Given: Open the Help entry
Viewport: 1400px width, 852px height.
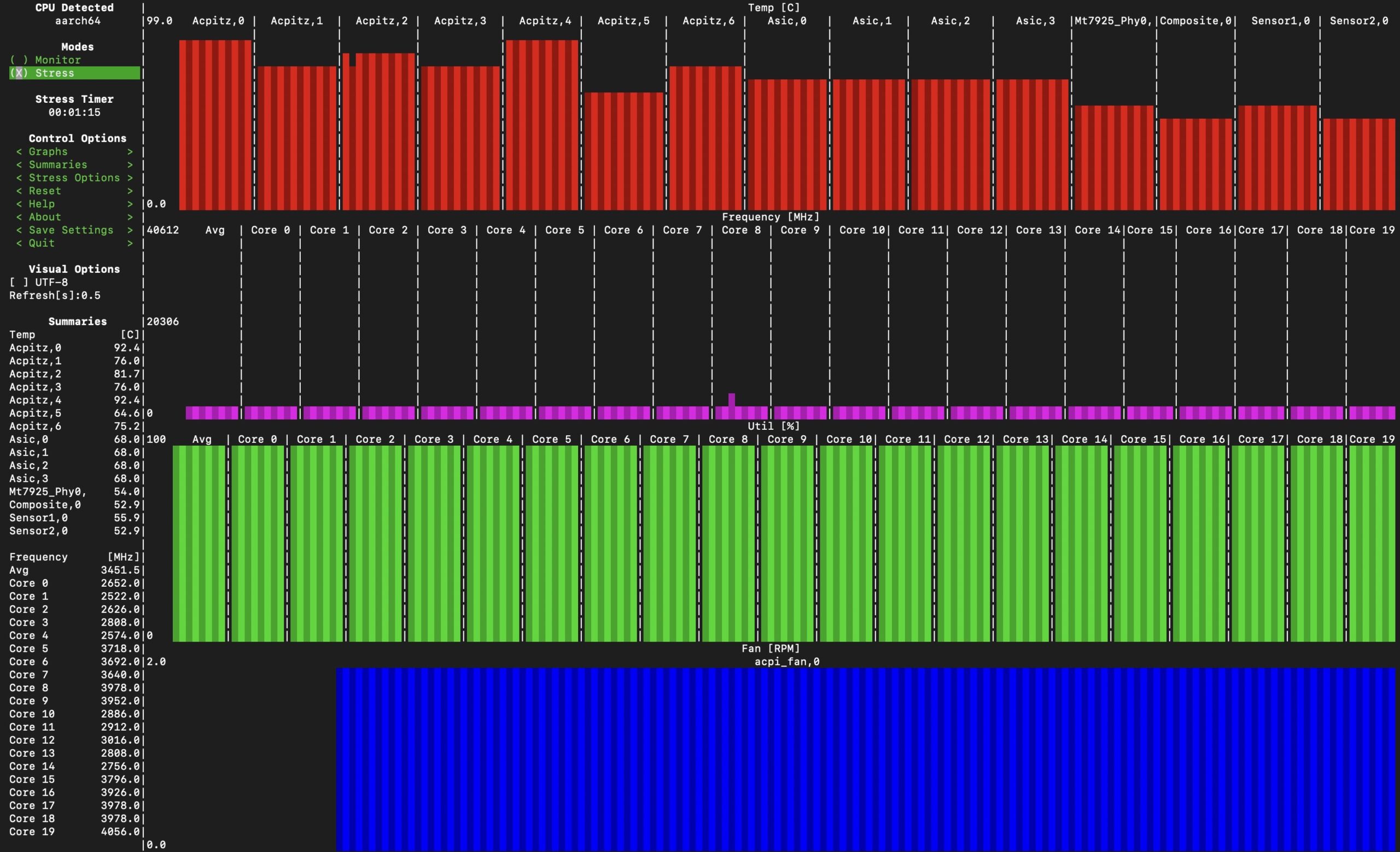Looking at the screenshot, I should (42, 204).
